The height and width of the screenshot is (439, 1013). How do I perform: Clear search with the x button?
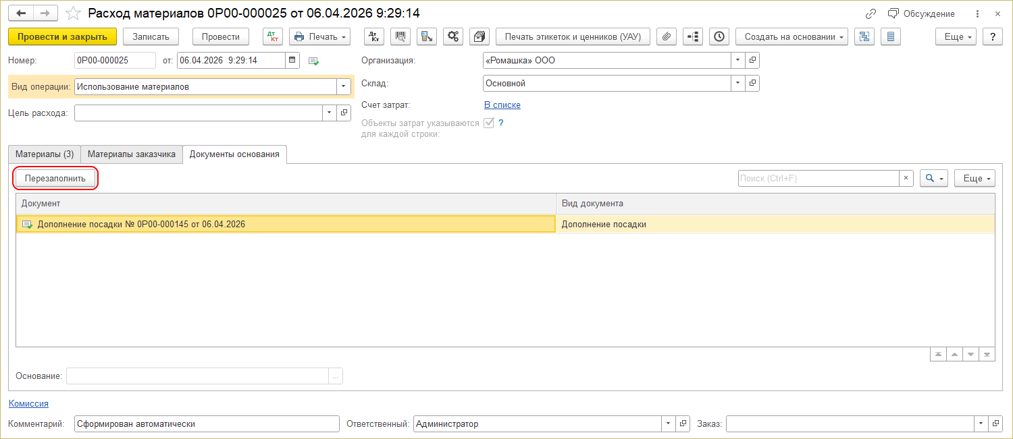point(906,178)
